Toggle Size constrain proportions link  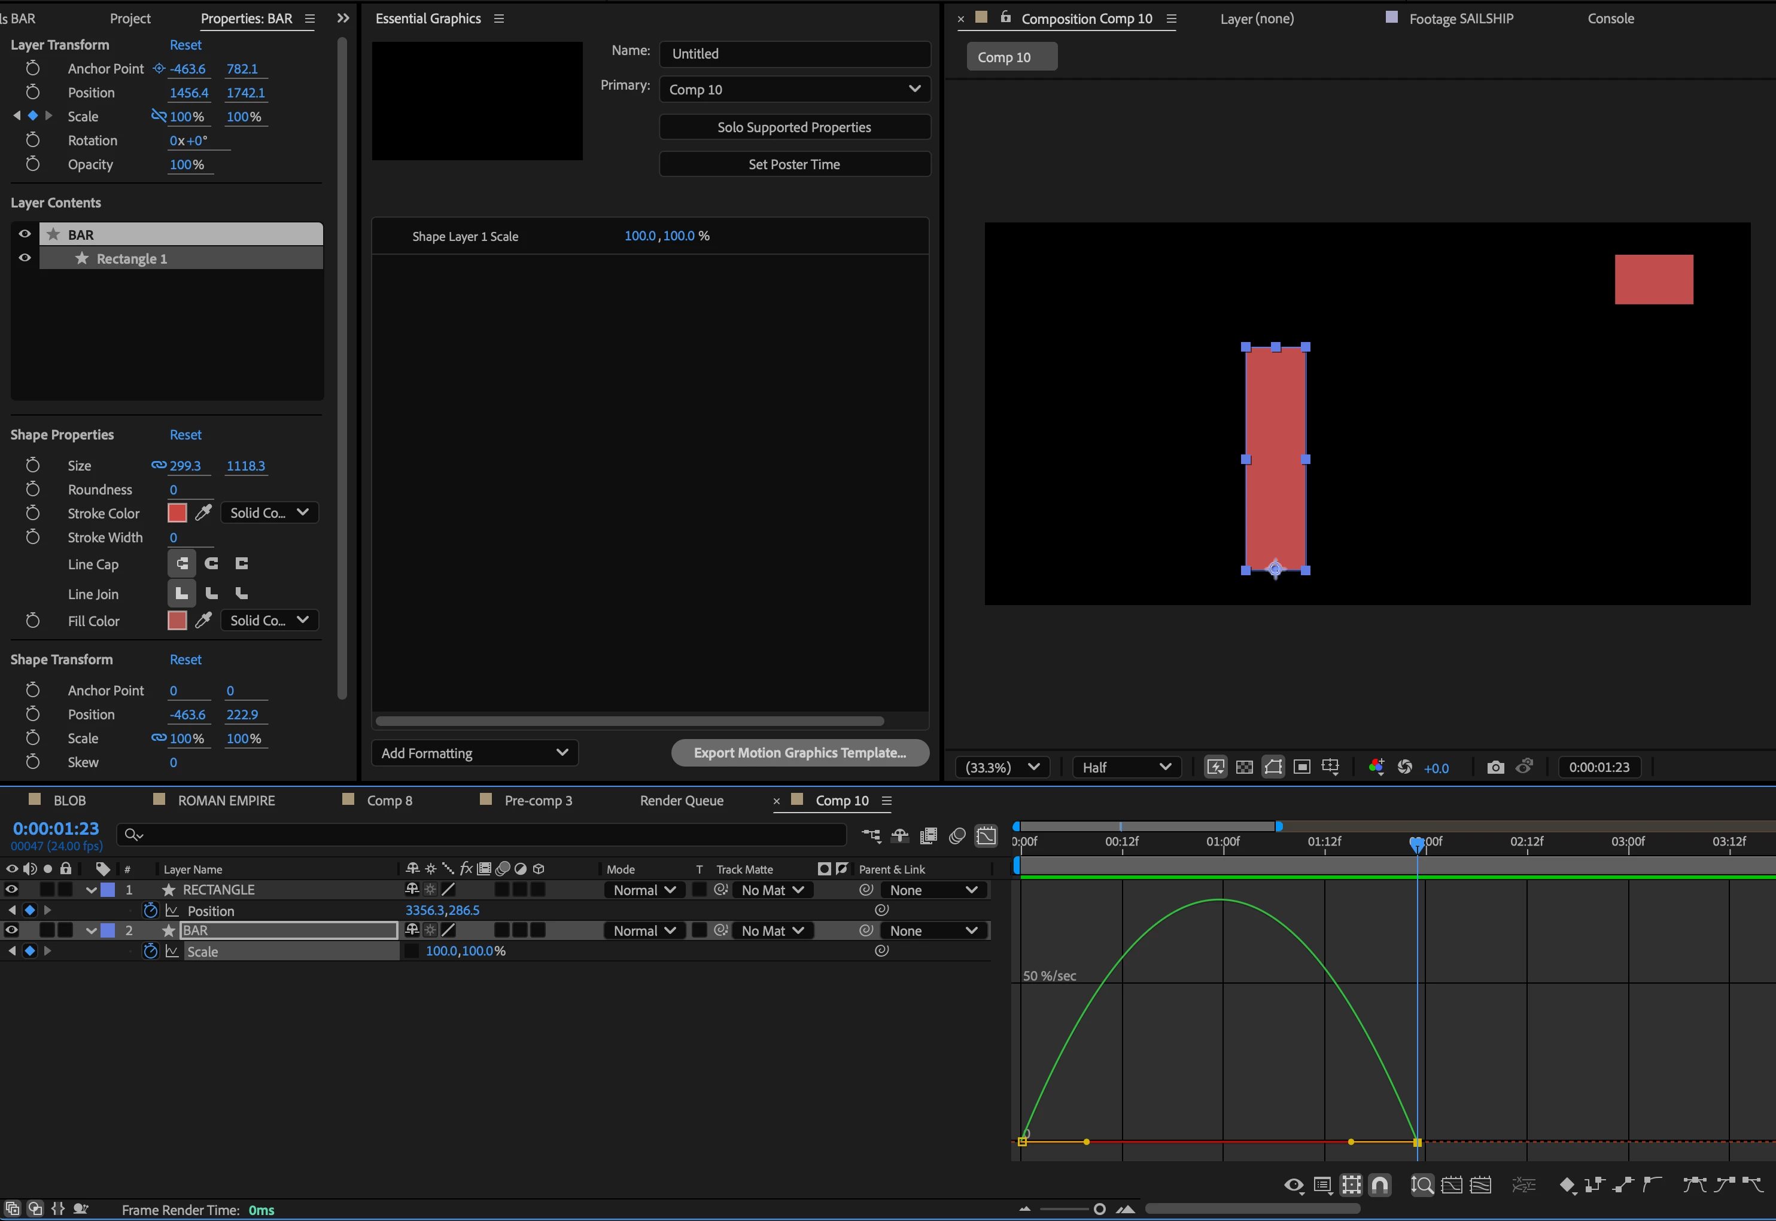pos(159,465)
